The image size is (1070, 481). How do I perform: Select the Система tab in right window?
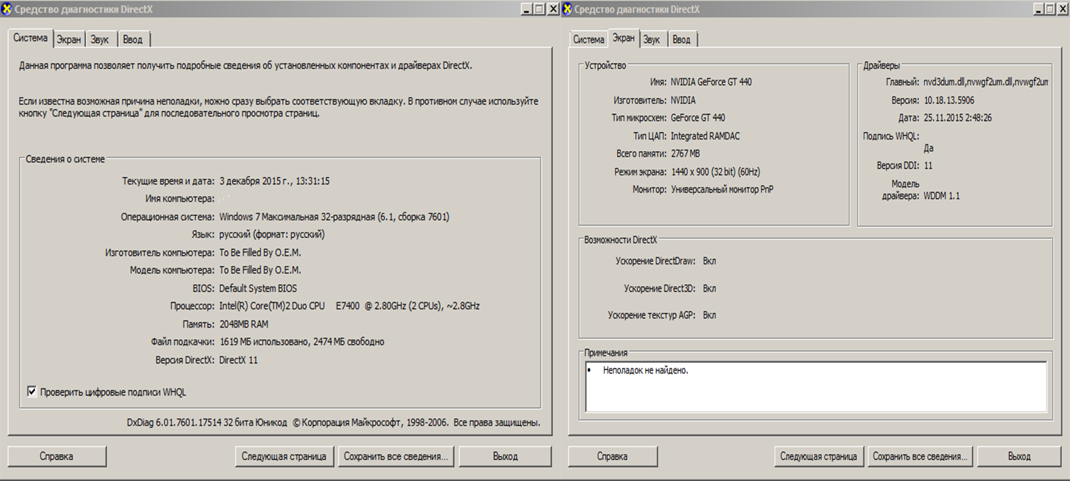click(x=588, y=40)
